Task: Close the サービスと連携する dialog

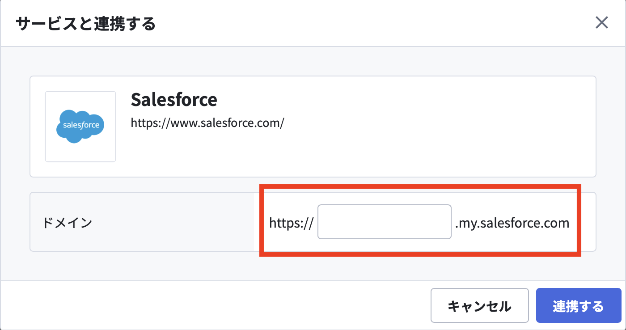Action: point(602,23)
